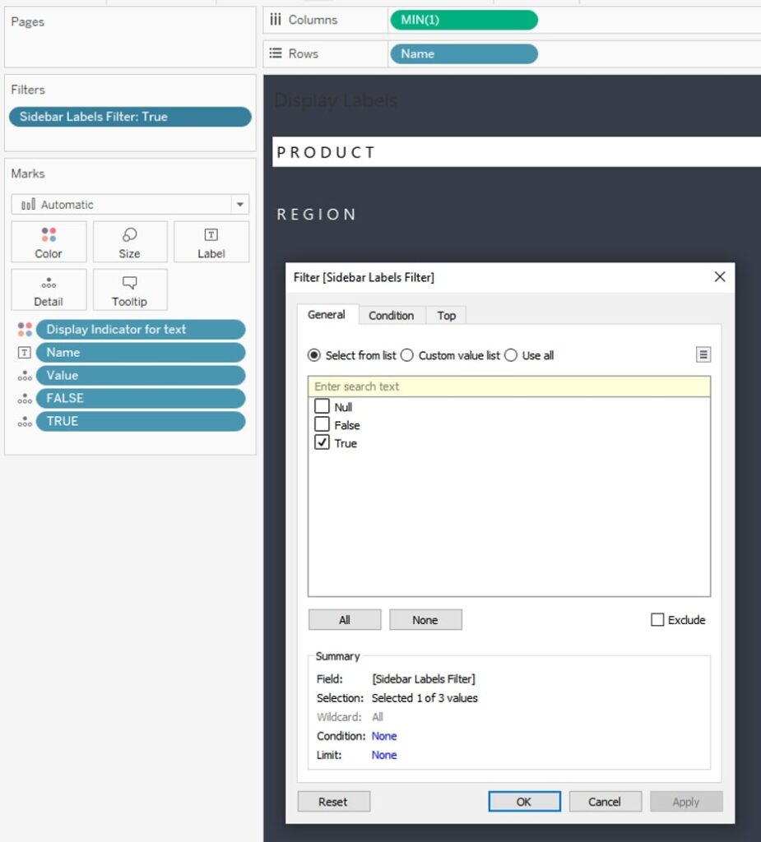761x842 pixels.
Task: Click the None button to clear selections
Action: pos(425,619)
